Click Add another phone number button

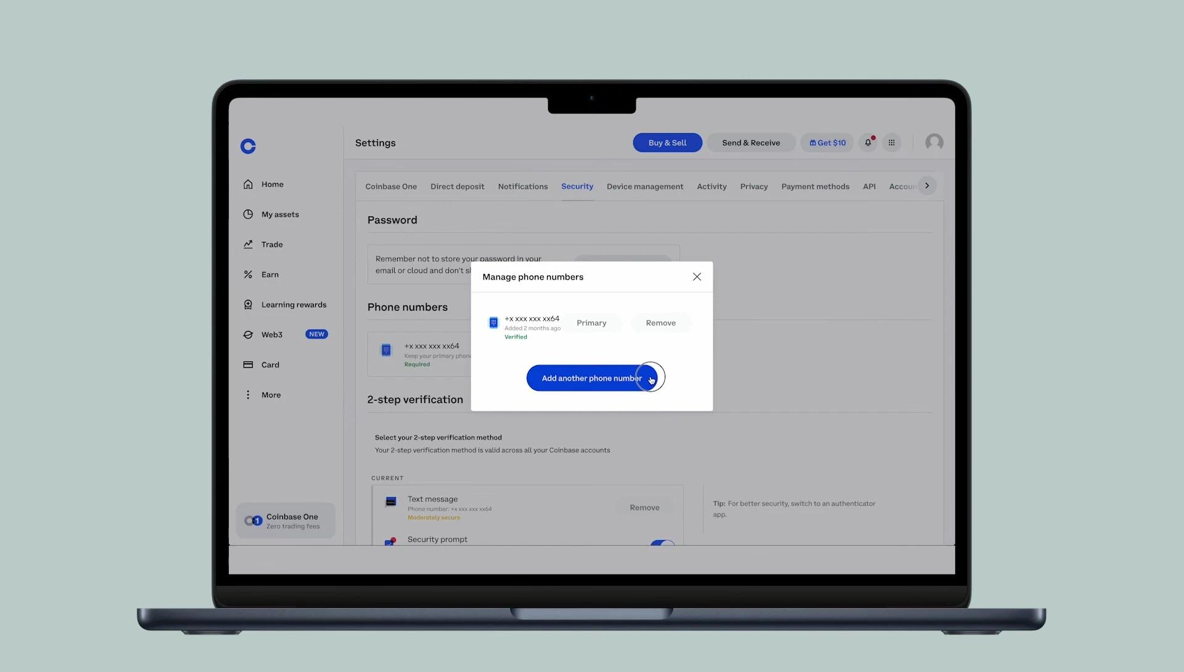pyautogui.click(x=591, y=379)
